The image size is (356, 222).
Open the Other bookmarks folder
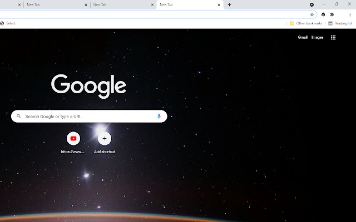click(306, 23)
